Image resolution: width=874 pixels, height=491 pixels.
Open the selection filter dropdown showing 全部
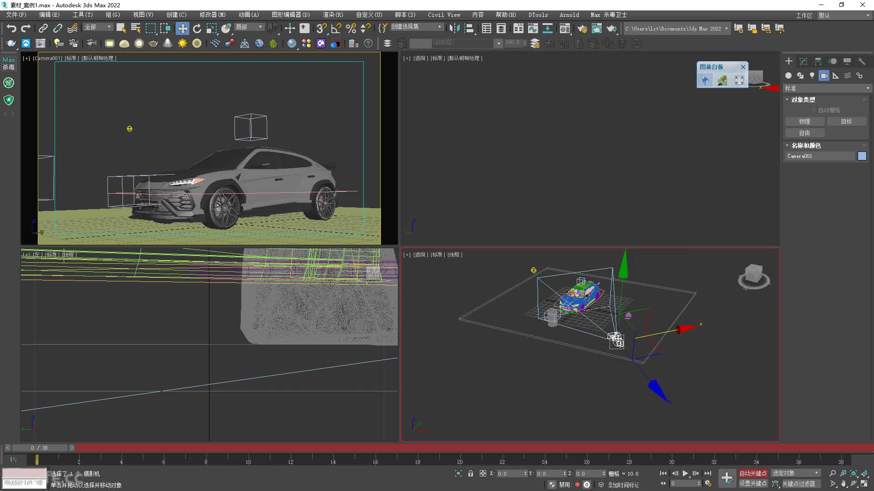97,27
